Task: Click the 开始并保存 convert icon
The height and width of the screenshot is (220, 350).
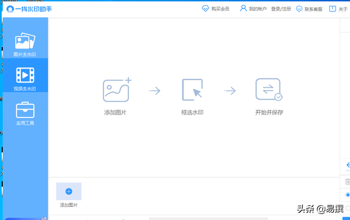Action: click(269, 89)
